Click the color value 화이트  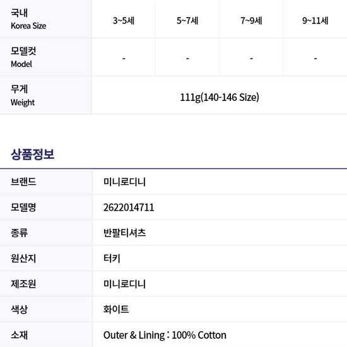pyautogui.click(x=116, y=309)
